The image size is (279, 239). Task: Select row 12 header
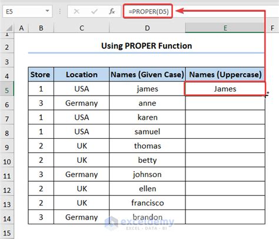(7, 188)
